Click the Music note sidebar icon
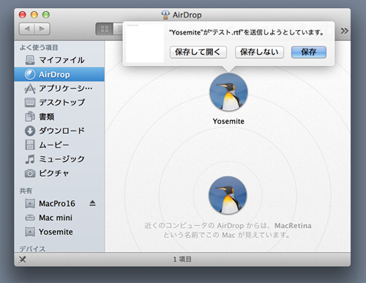Image resolution: width=366 pixels, height=283 pixels. coord(30,159)
